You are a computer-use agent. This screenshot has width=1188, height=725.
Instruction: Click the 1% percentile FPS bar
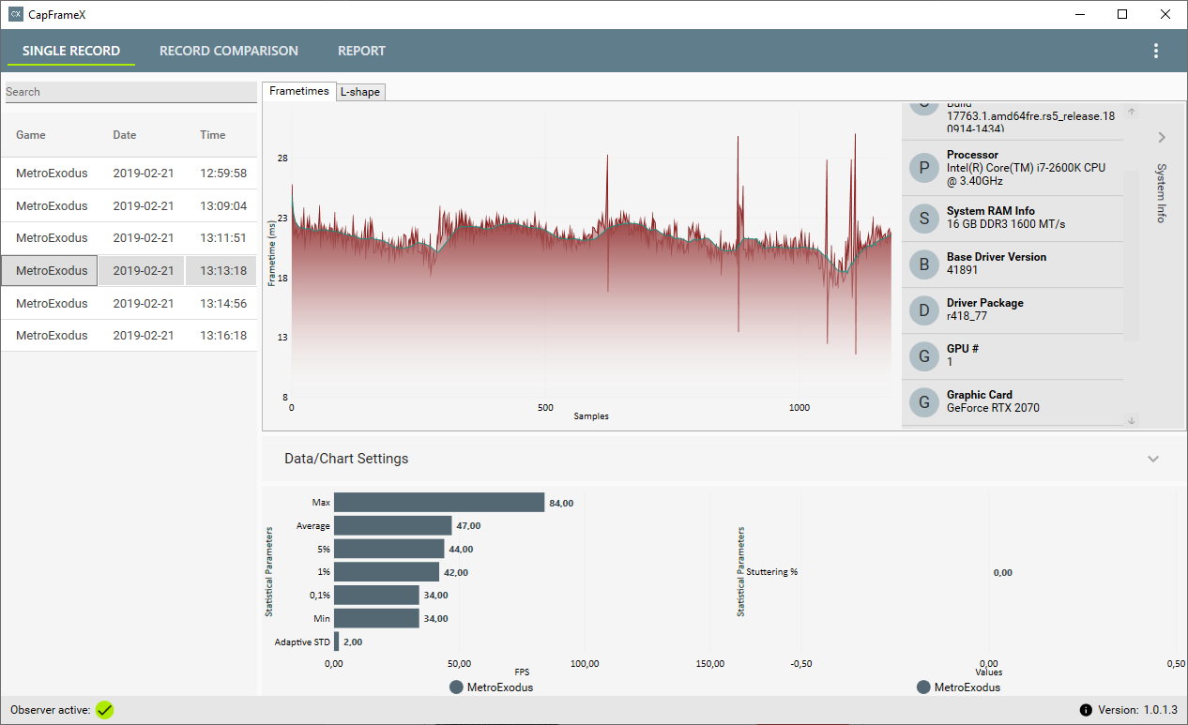point(387,572)
